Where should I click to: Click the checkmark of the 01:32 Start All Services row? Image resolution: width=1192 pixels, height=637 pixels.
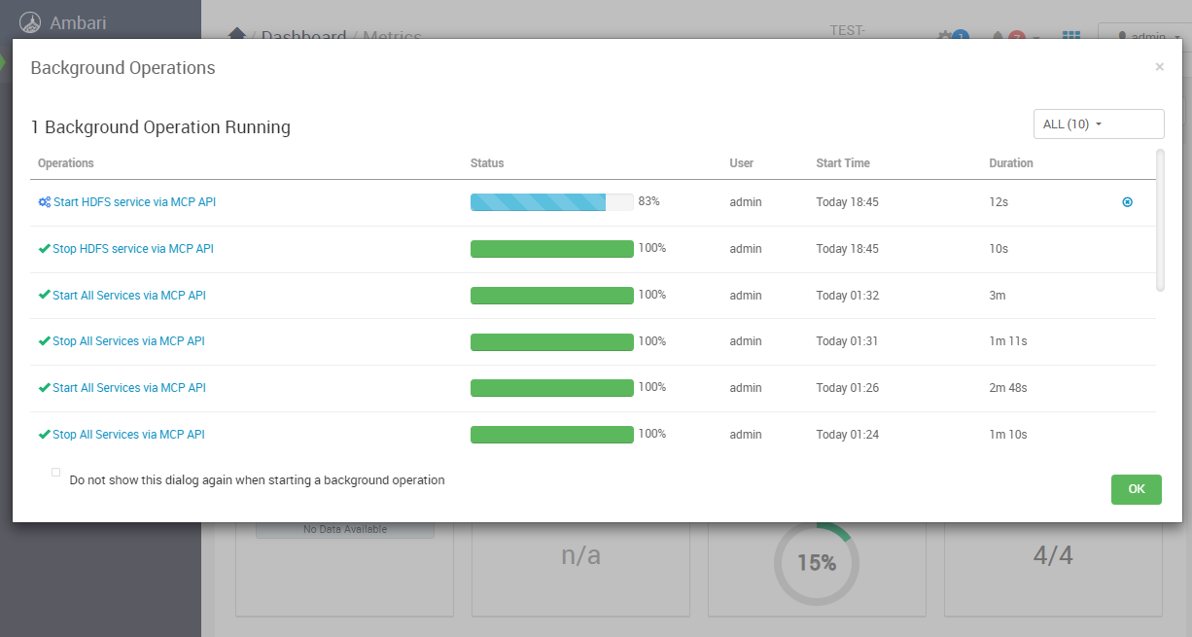(x=44, y=296)
